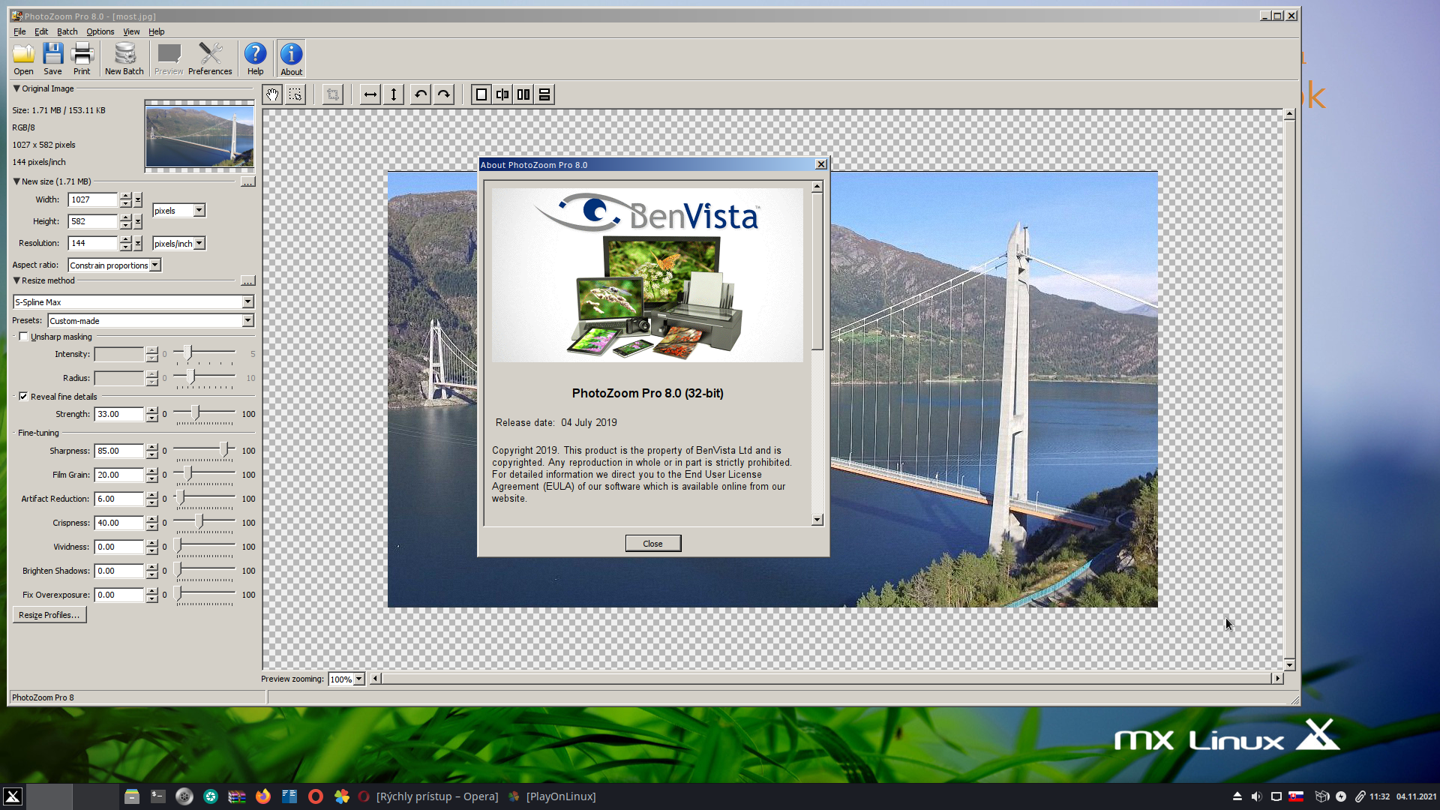Open the Batch menu
Screen dimensions: 1440x810
coord(67,31)
